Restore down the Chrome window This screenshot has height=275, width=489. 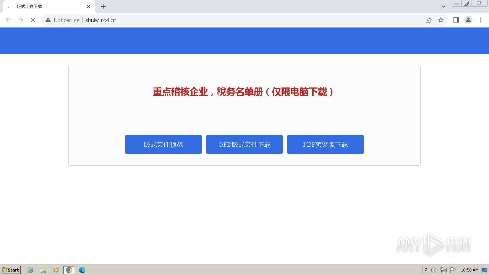tap(466, 3)
